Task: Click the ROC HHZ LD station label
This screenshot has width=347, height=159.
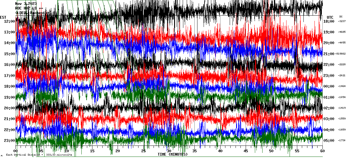Action: (x=27, y=8)
